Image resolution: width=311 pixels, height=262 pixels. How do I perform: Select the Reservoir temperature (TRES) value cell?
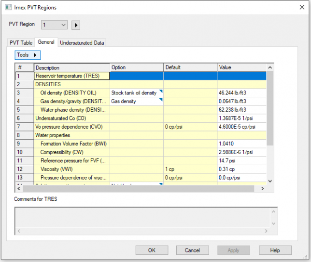point(241,76)
